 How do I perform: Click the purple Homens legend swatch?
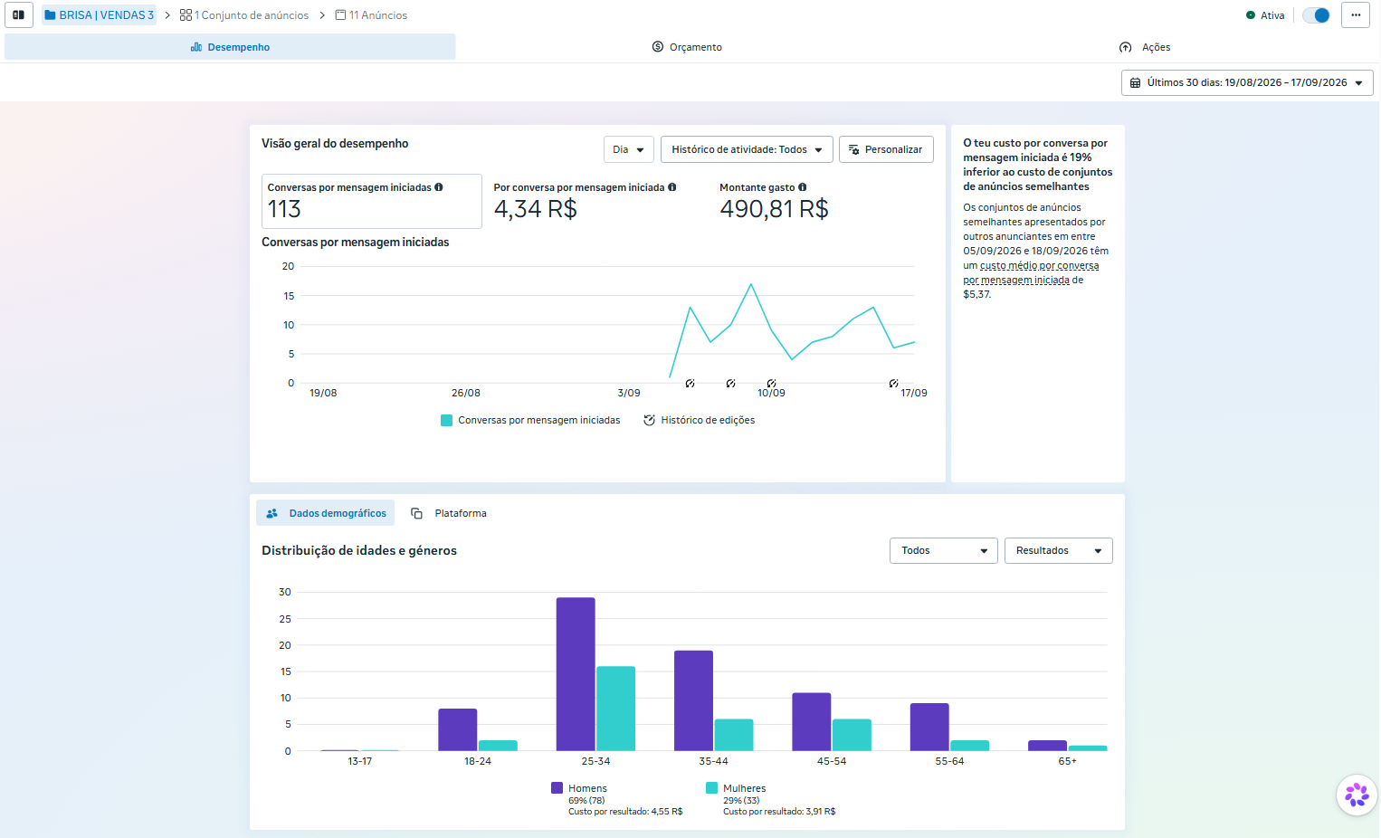[x=557, y=788]
